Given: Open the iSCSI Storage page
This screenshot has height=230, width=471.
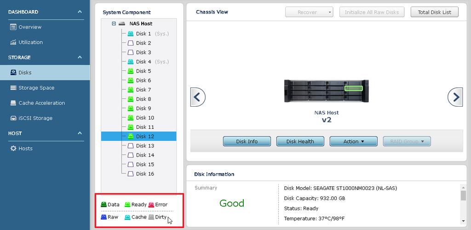Looking at the screenshot, I should 45,118.
